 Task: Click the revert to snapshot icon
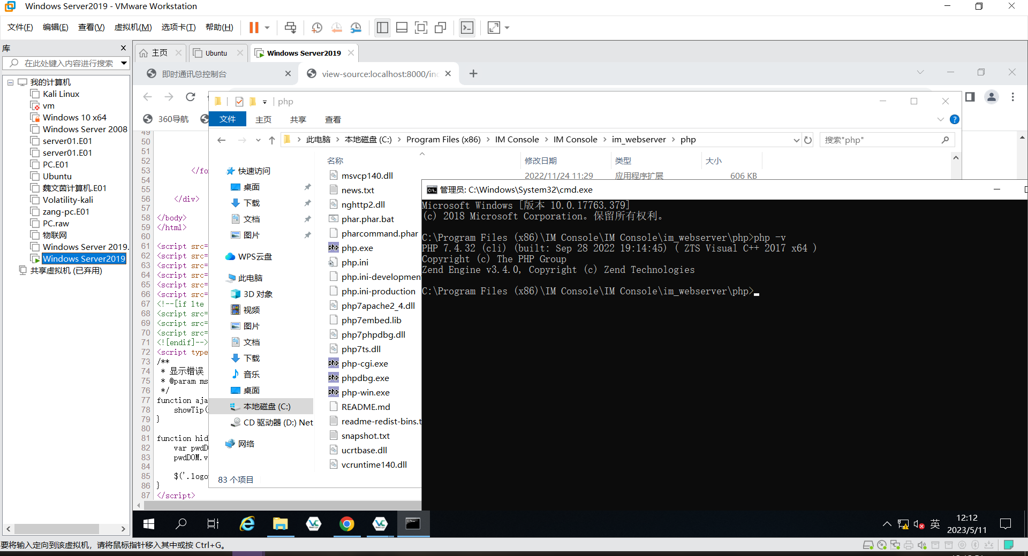[x=336, y=27]
